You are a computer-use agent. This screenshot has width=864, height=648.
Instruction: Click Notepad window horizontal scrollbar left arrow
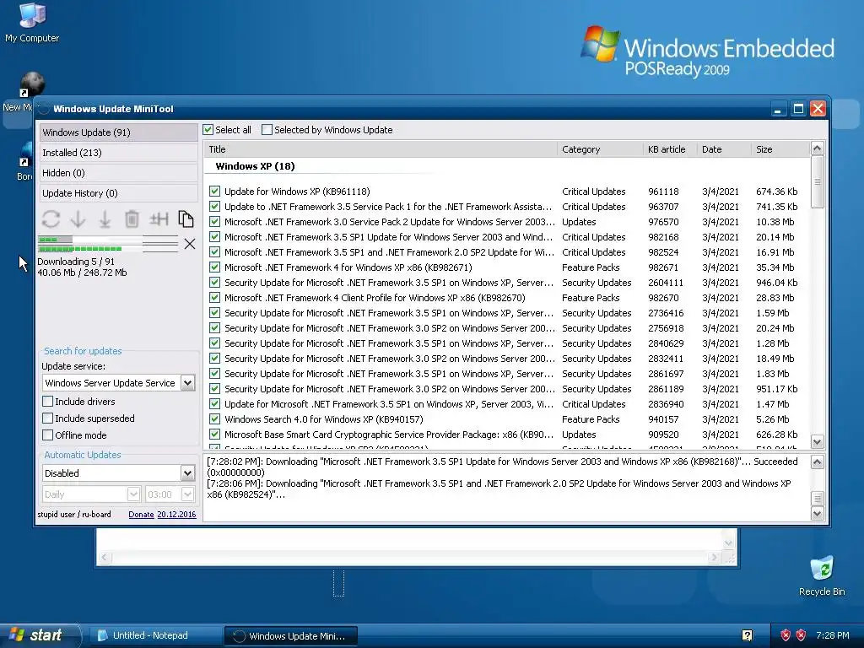click(105, 558)
